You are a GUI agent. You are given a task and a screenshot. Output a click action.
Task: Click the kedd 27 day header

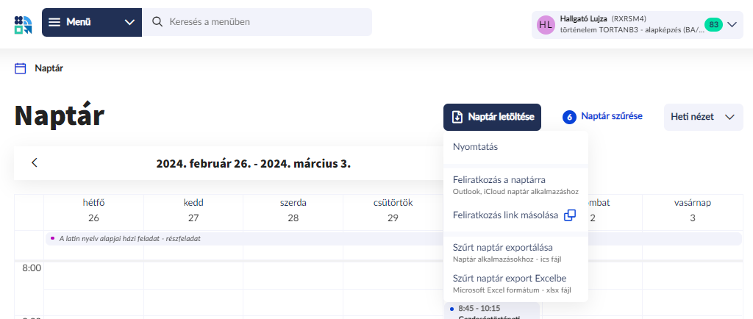pyautogui.click(x=193, y=209)
